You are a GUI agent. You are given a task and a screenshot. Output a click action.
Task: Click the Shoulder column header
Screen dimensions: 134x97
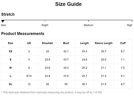pyautogui.click(x=47, y=43)
